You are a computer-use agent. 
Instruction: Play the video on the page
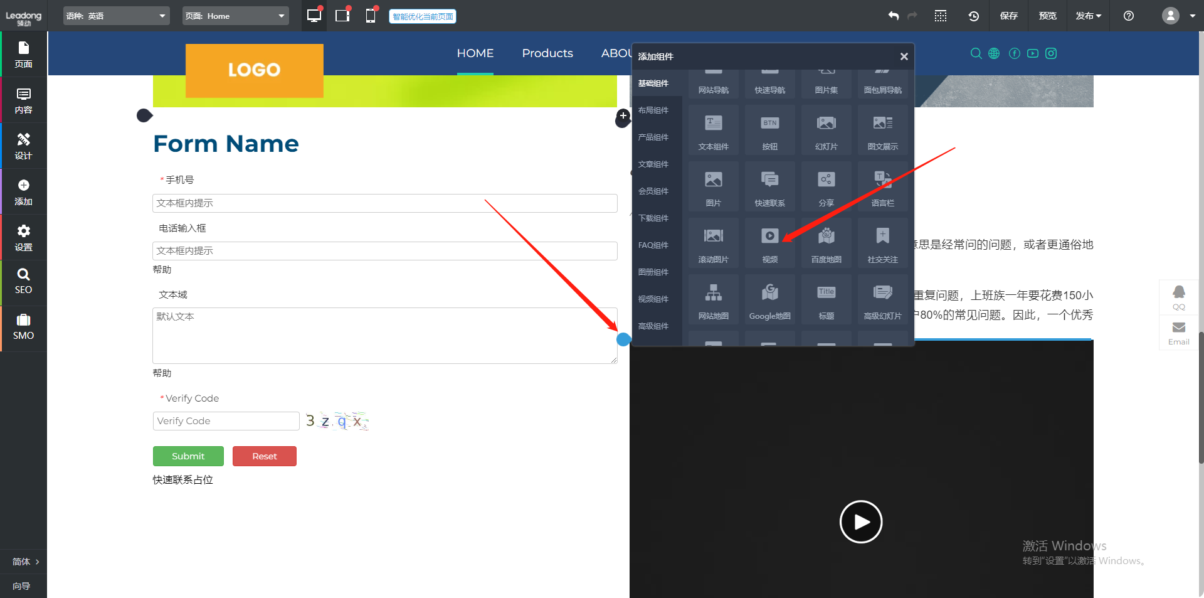click(x=861, y=521)
